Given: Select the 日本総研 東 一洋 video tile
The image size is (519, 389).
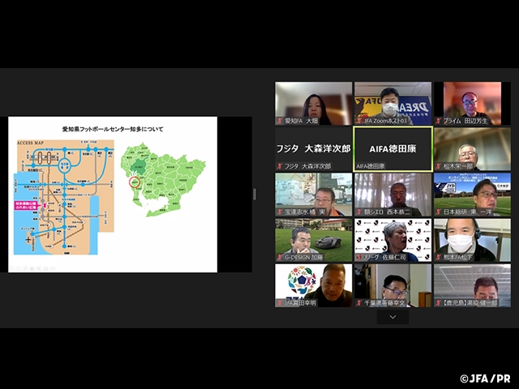Looking at the screenshot, I should pos(472,193).
